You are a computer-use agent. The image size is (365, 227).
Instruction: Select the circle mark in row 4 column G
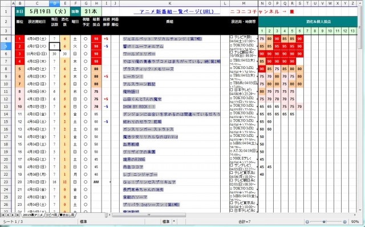tap(86, 39)
